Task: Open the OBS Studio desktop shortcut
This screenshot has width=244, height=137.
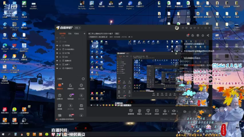Action: (x=24, y=121)
